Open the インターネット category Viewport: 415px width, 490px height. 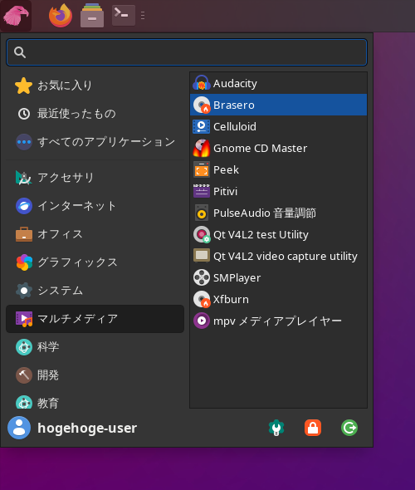(95, 206)
